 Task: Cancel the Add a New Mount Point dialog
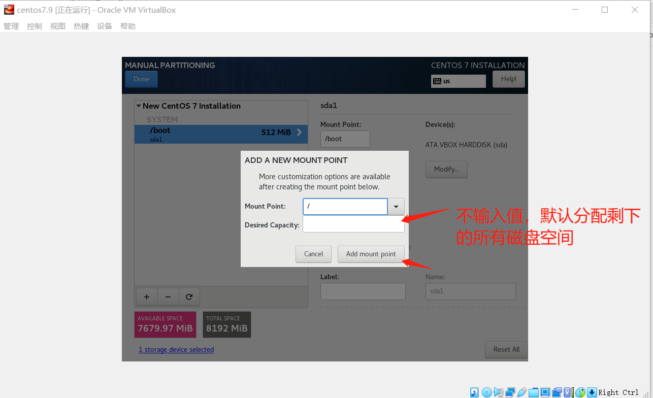tap(313, 254)
